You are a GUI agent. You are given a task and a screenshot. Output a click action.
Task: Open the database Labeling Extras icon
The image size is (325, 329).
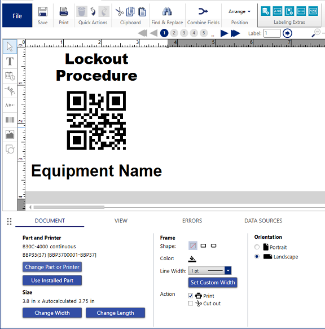click(x=265, y=11)
